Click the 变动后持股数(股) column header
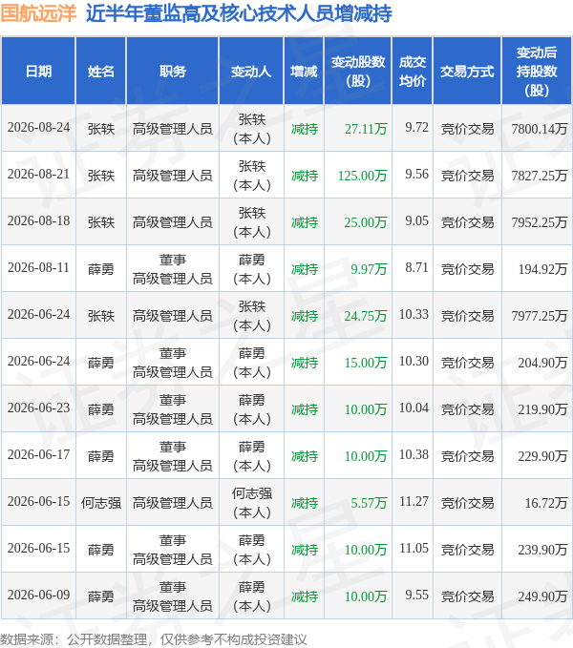Viewport: 573px width, 648px height. (537, 71)
